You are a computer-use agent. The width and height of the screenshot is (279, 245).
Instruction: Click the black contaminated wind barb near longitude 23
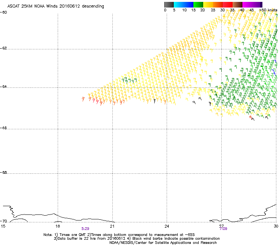pos(155,101)
